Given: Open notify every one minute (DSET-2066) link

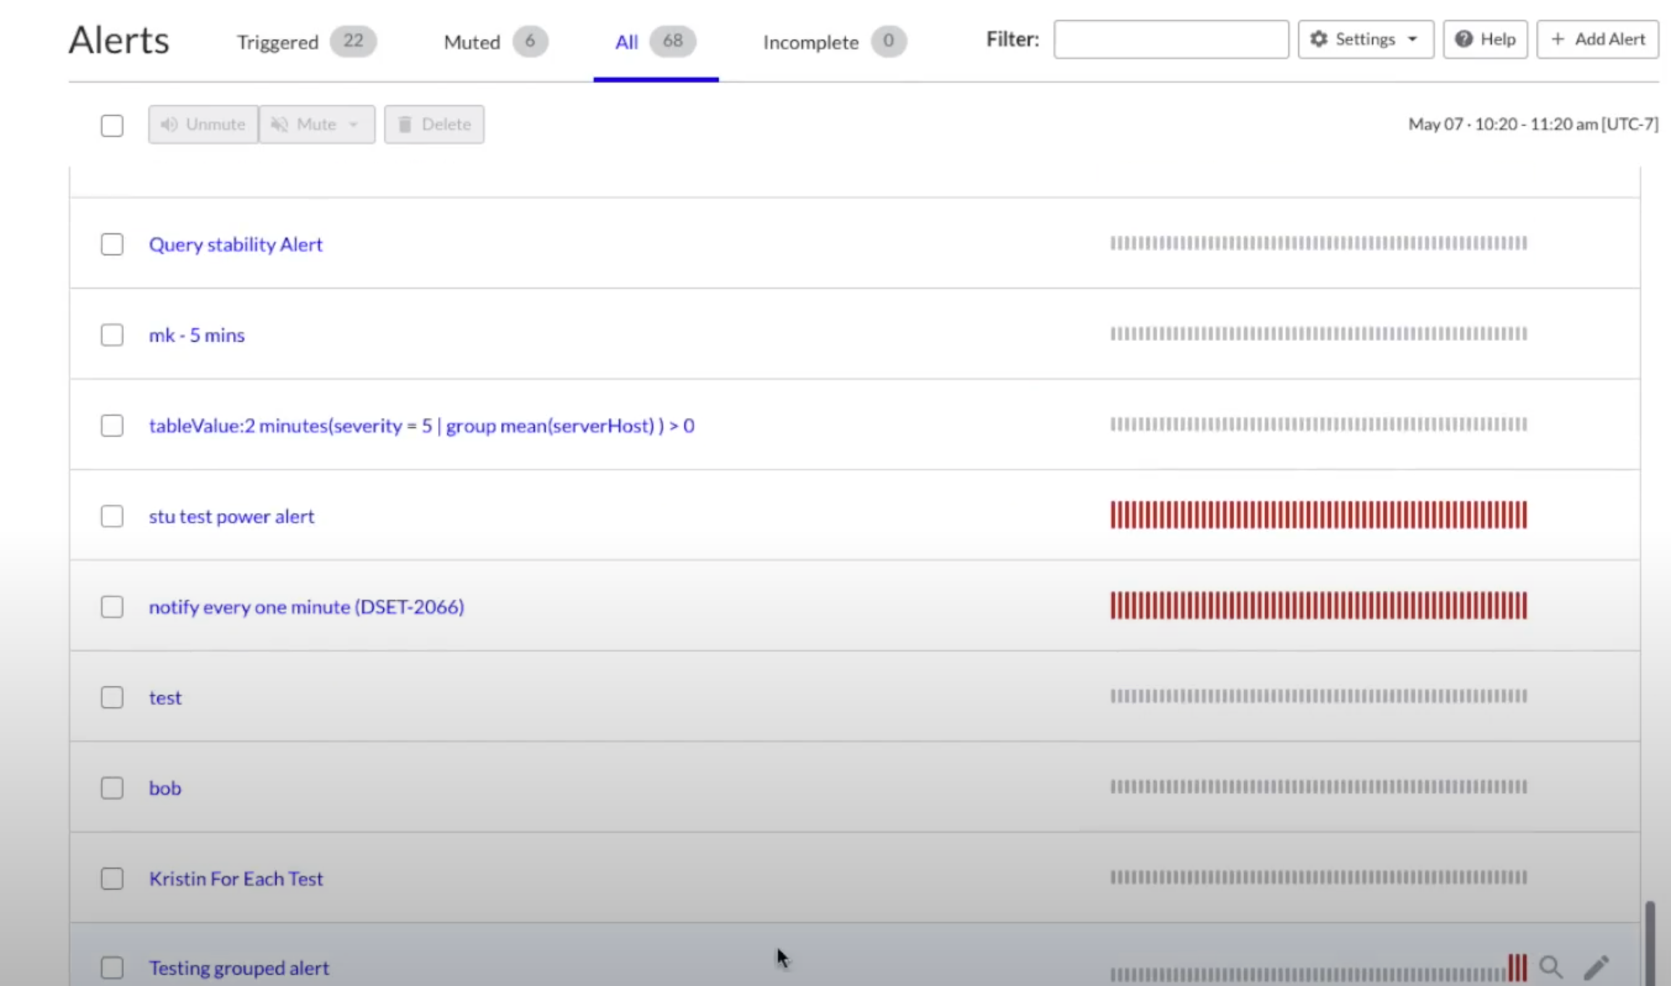Looking at the screenshot, I should point(306,607).
